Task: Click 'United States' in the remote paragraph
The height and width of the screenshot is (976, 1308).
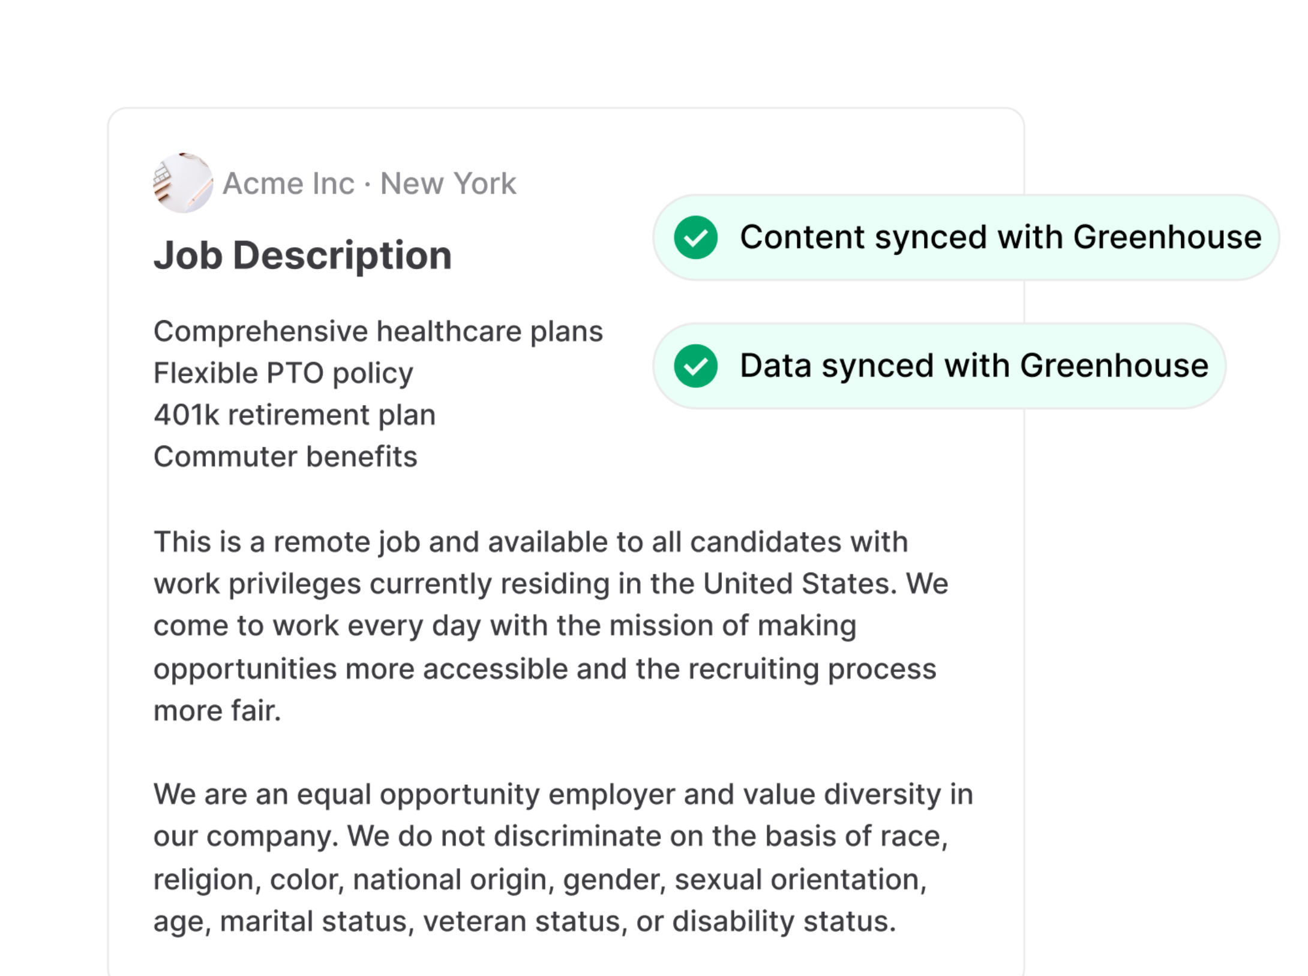Action: point(799,584)
